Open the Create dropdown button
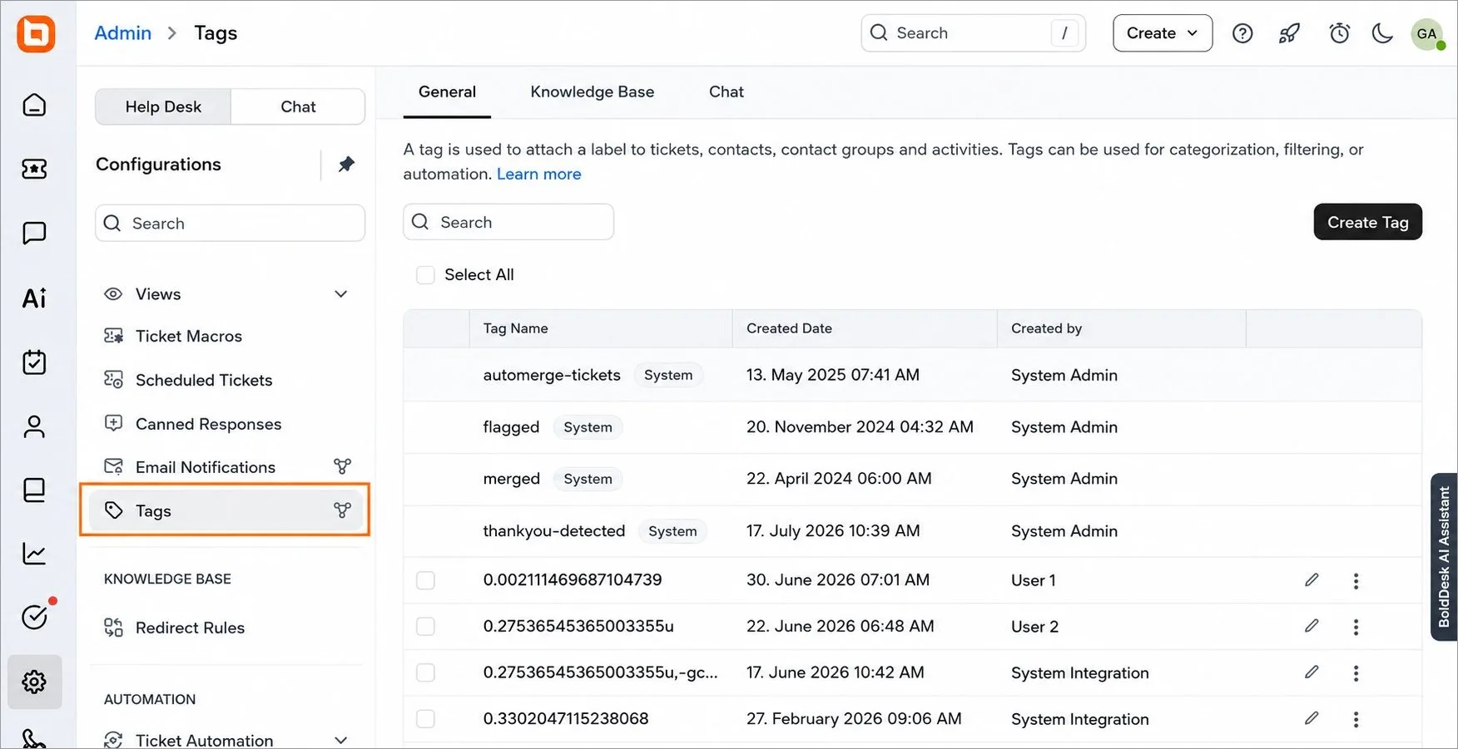This screenshot has width=1458, height=749. [x=1163, y=33]
